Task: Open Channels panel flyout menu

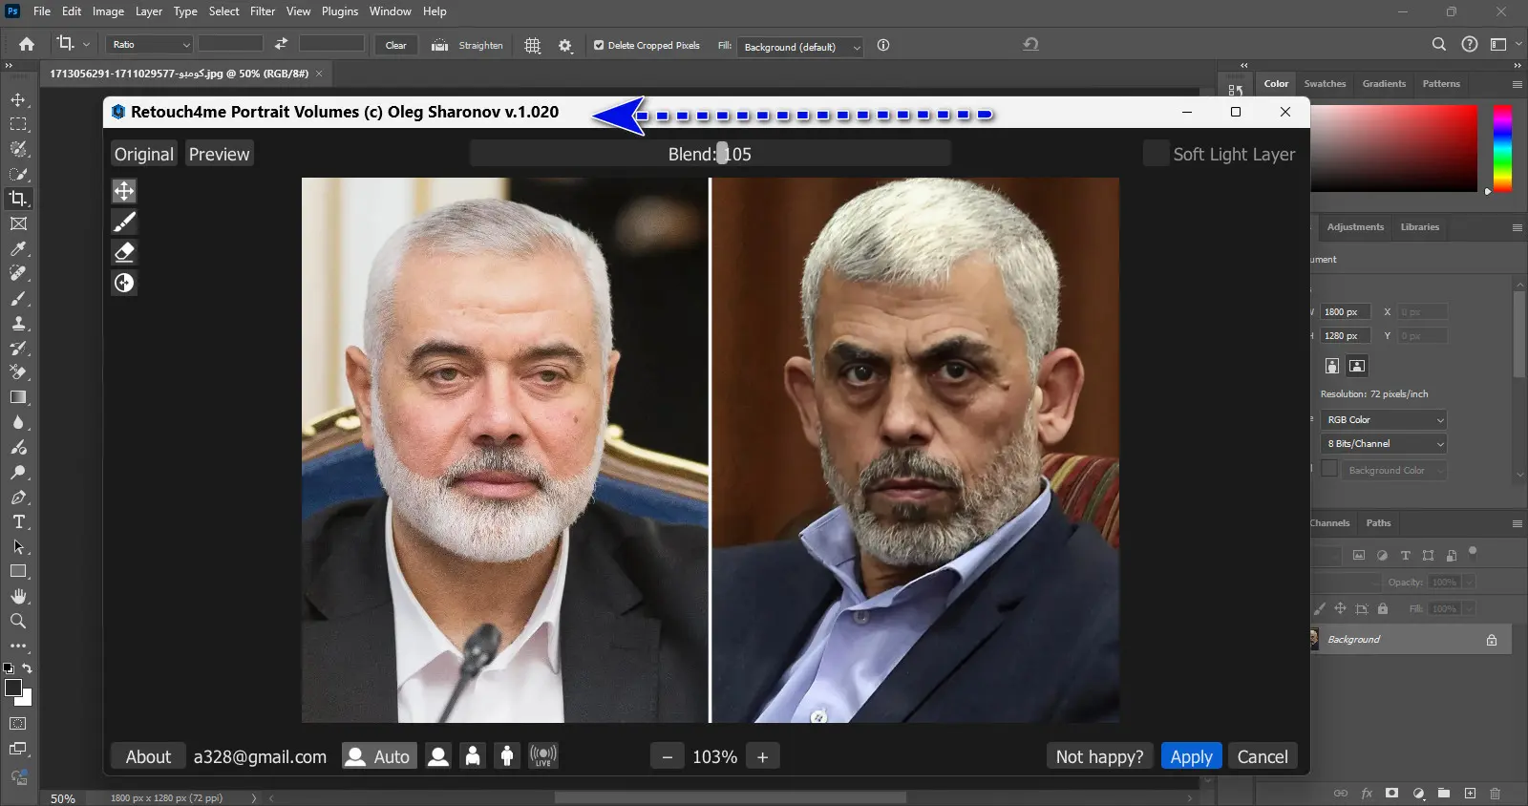Action: click(x=1517, y=523)
